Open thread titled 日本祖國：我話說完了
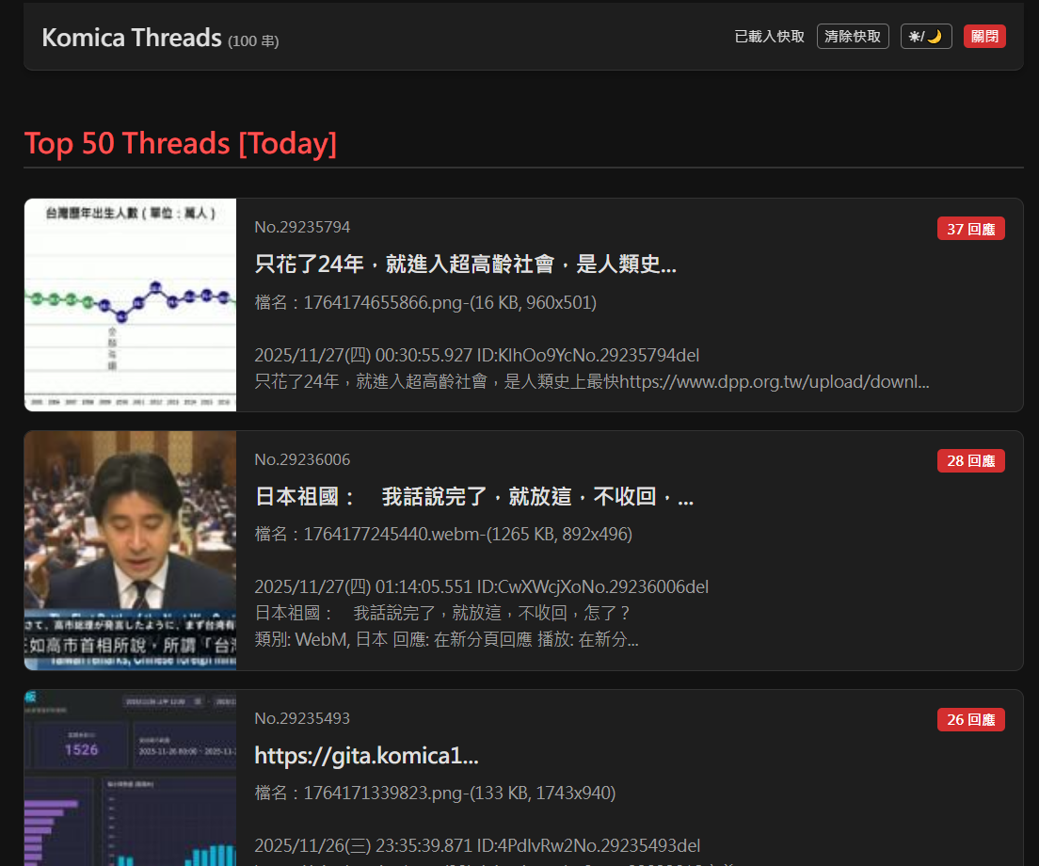The image size is (1039, 866). coord(473,496)
